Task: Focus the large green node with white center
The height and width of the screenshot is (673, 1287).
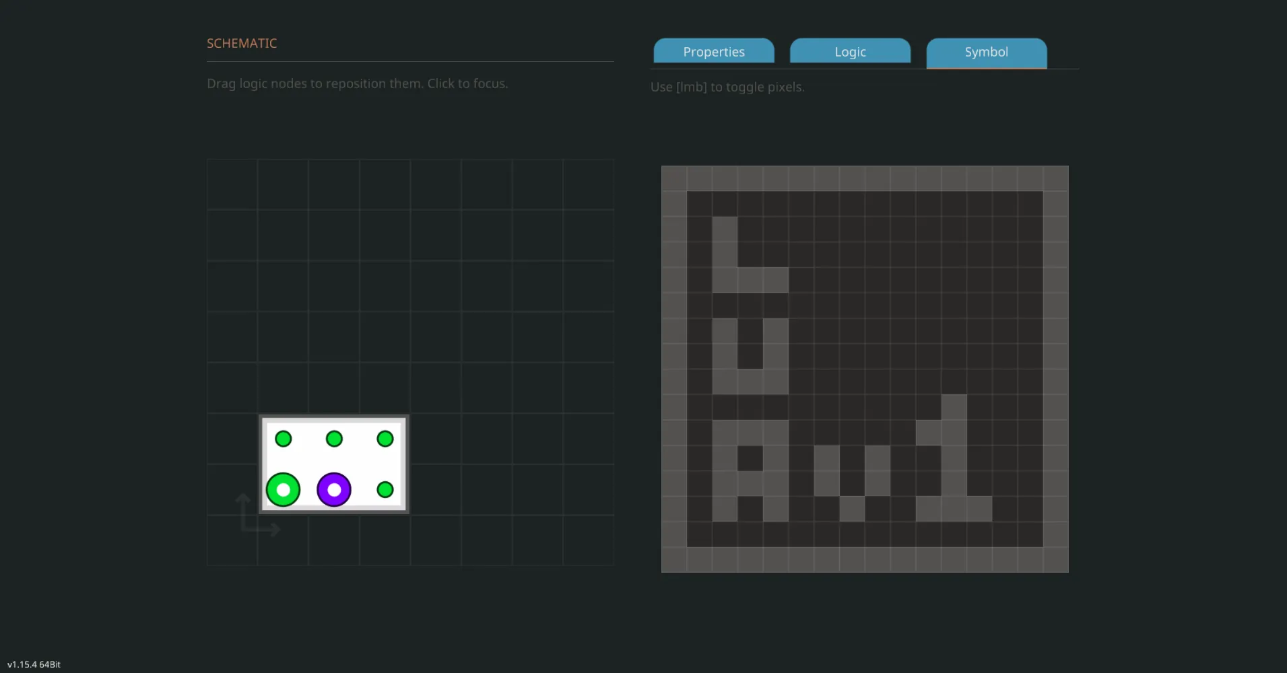Action: click(284, 489)
